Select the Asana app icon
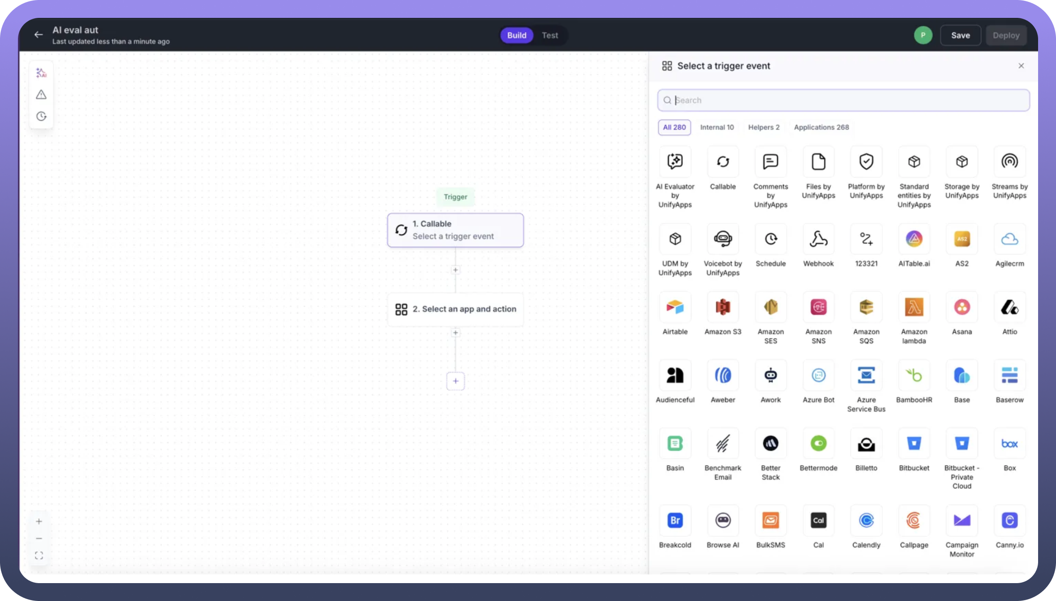 pos(962,308)
